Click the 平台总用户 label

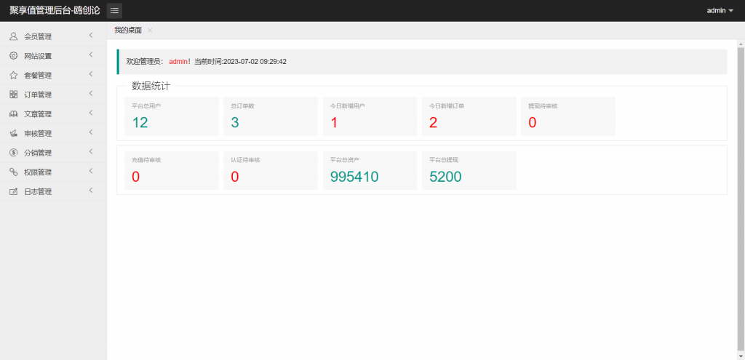(x=146, y=106)
